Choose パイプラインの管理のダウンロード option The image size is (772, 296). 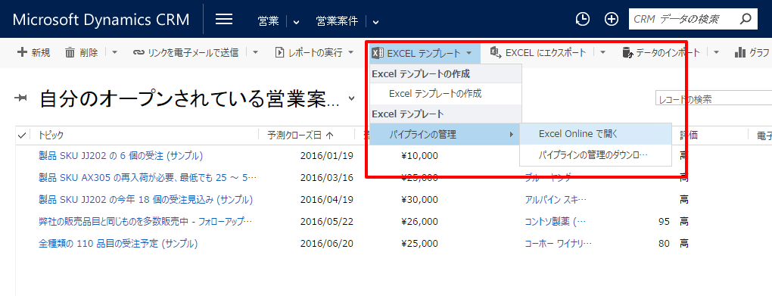[596, 154]
